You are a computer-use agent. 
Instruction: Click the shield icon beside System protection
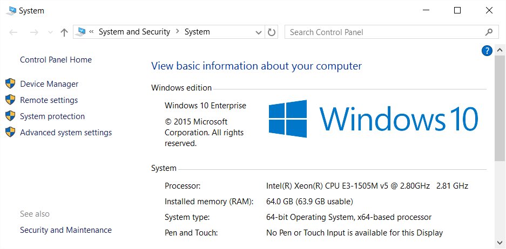click(x=10, y=116)
